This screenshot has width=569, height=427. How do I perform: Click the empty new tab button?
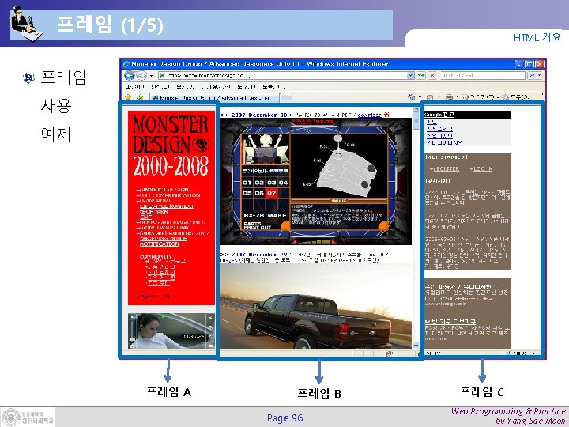(x=286, y=98)
